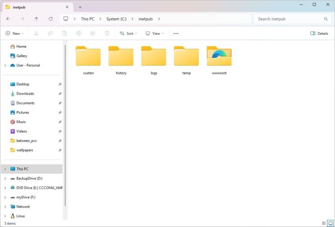Click the Rename icon in toolbar
Screen dimensions: 335x227
click(x=79, y=33)
